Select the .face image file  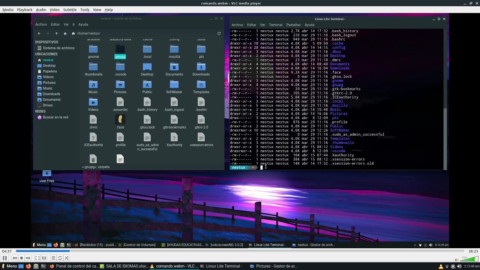tap(120, 122)
